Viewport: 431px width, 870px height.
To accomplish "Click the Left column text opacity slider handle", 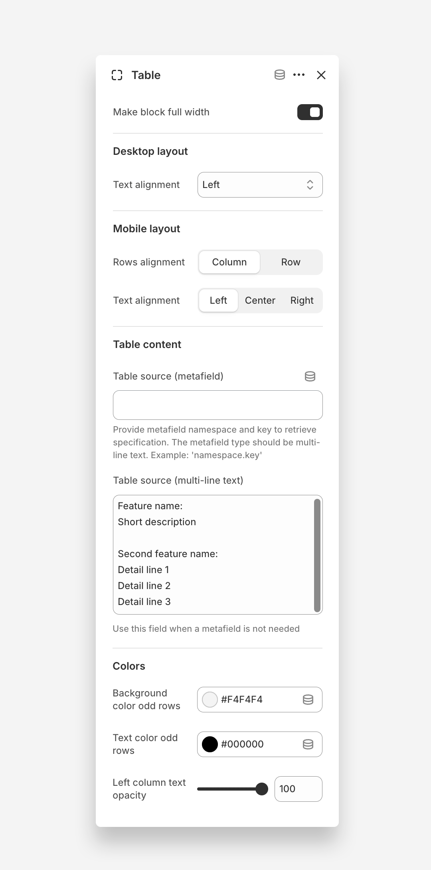I will coord(262,789).
